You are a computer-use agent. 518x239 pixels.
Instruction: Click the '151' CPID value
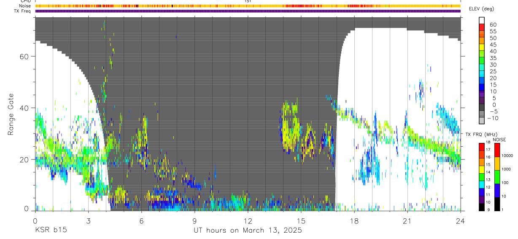[x=248, y=1]
